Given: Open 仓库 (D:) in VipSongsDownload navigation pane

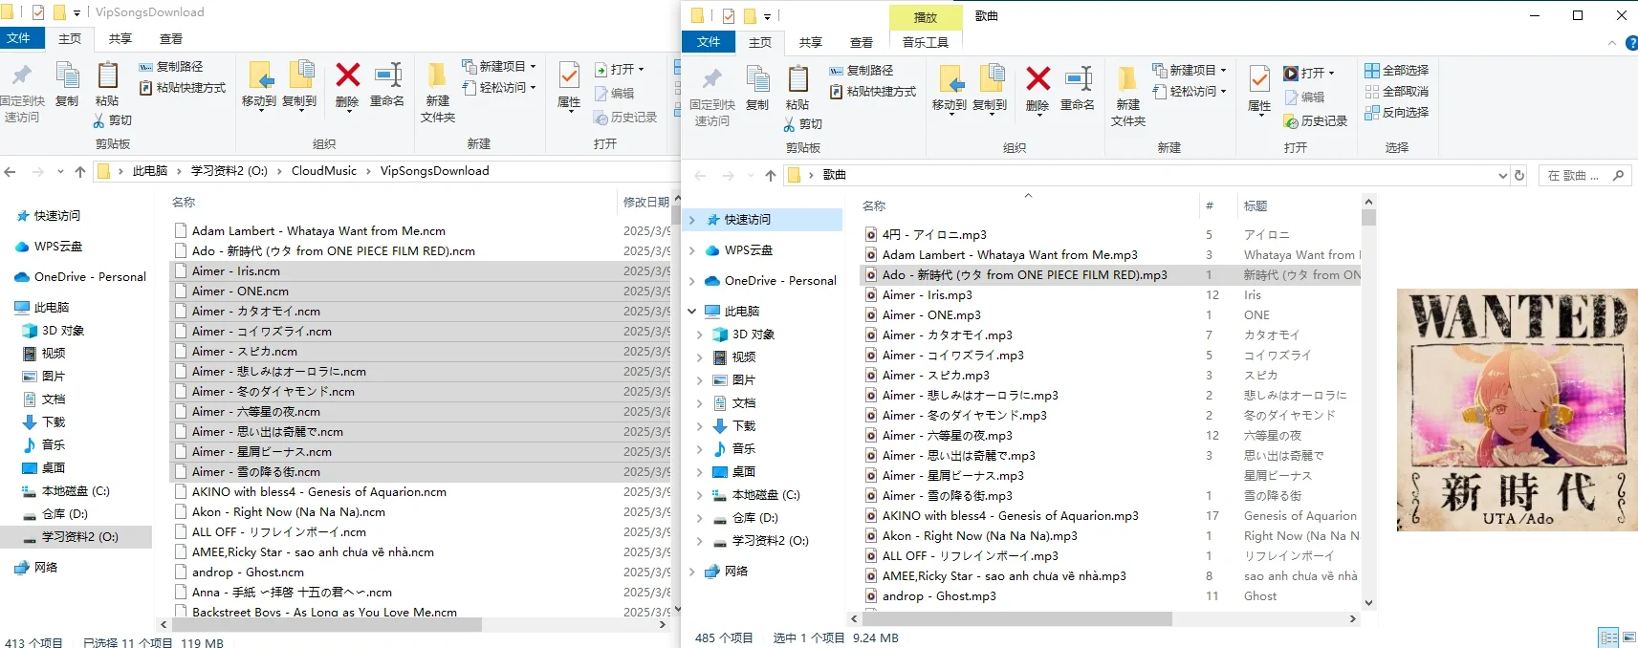Looking at the screenshot, I should pos(65,514).
